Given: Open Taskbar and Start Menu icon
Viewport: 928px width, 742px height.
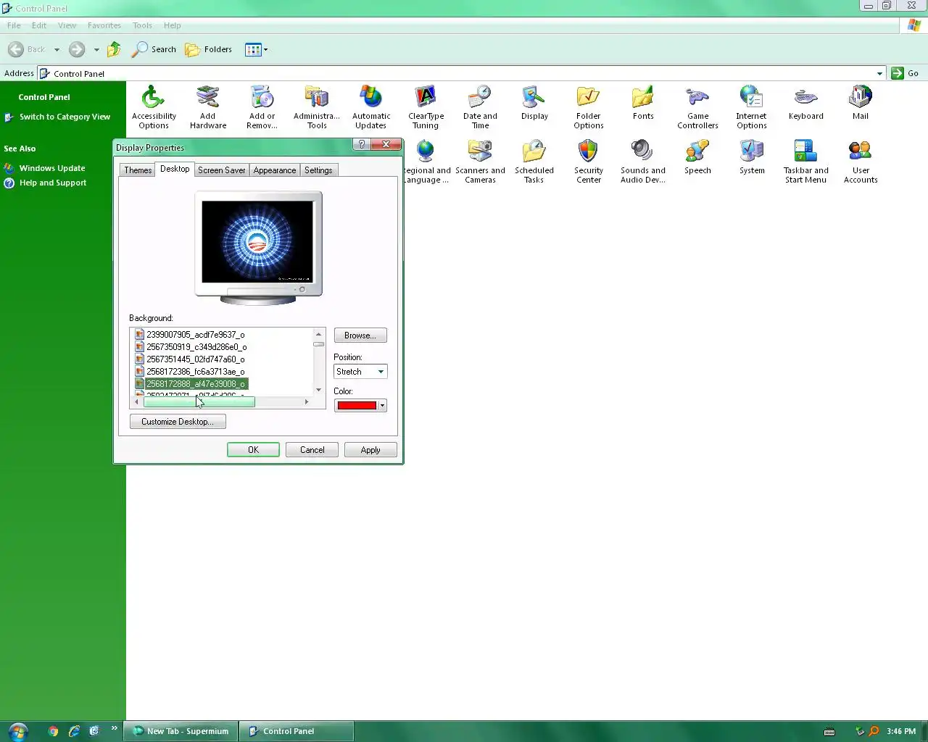Looking at the screenshot, I should coord(805,162).
